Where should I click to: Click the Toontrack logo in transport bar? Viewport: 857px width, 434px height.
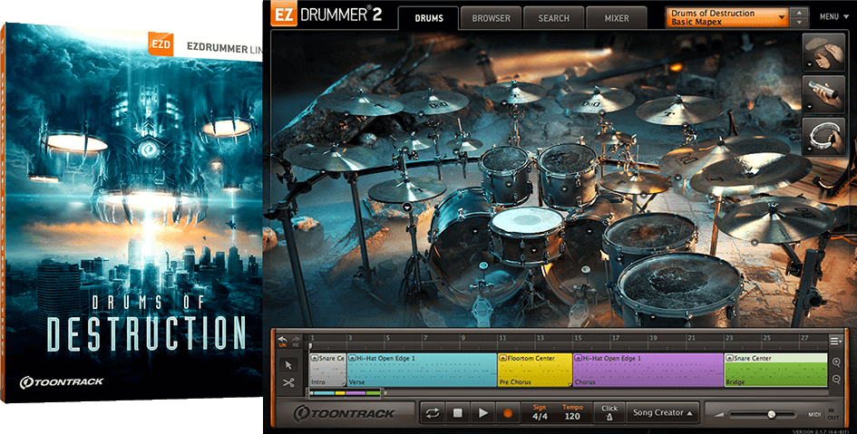coord(344,413)
